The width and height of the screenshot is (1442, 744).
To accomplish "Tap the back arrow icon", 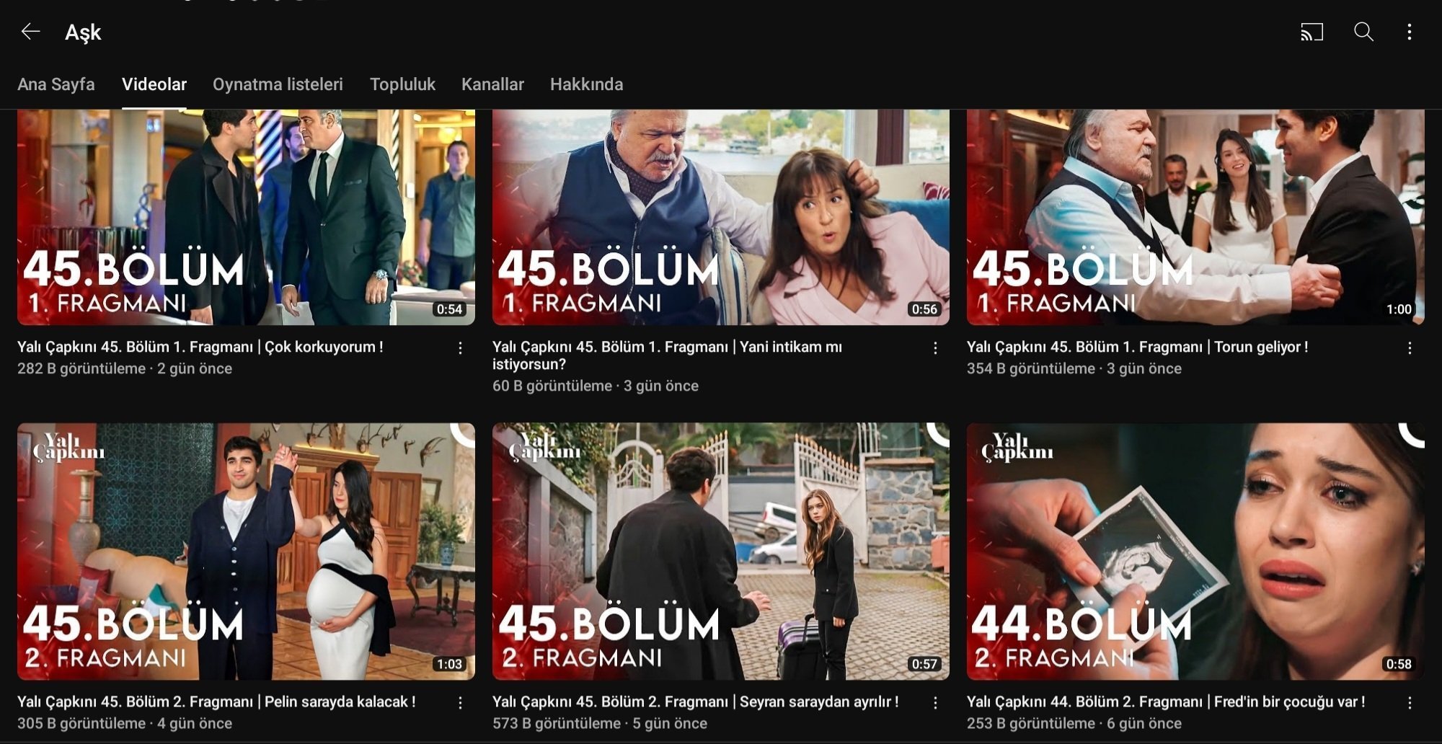I will point(30,32).
